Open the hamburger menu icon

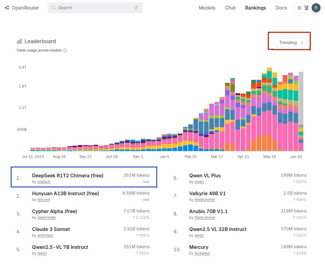(299, 8)
